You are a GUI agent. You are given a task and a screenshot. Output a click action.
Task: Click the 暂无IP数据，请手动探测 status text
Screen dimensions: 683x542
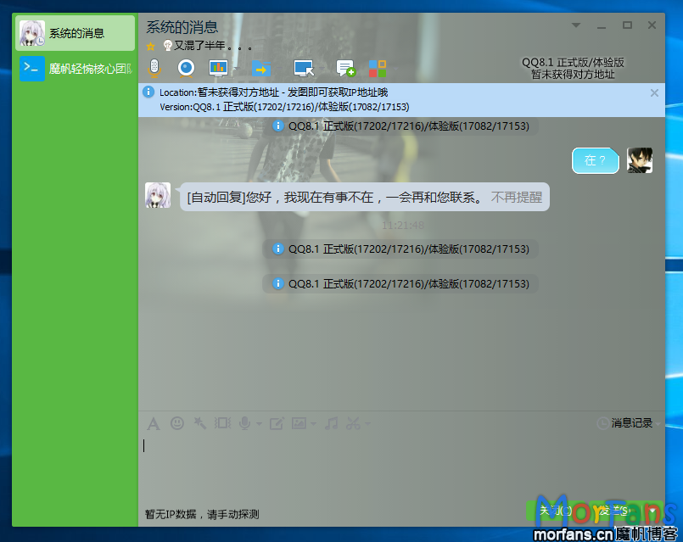click(202, 515)
